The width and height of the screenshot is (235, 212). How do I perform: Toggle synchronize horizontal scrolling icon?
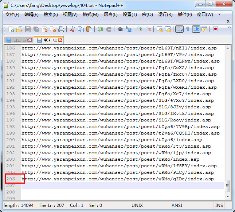click(x=168, y=29)
